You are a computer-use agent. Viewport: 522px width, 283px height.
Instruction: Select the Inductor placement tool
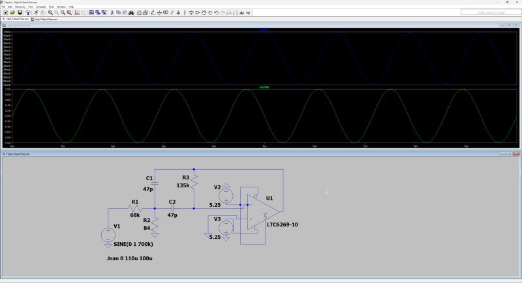(185, 12)
